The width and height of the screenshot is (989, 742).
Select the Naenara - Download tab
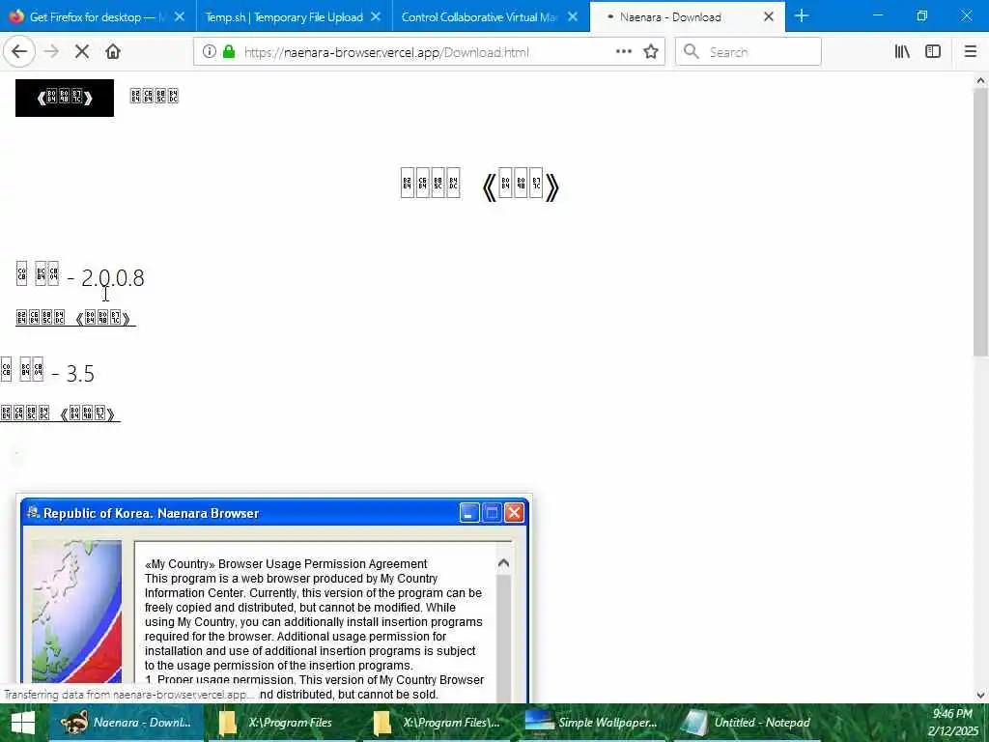click(688, 16)
